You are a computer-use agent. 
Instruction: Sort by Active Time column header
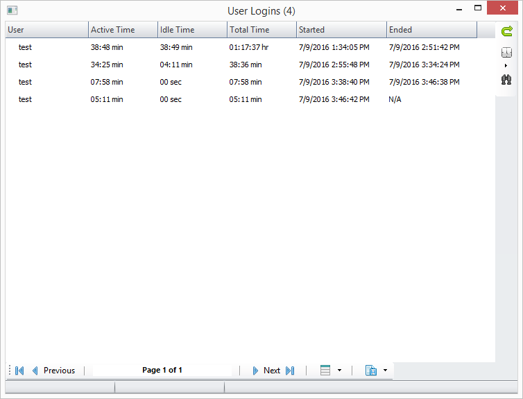coord(123,30)
